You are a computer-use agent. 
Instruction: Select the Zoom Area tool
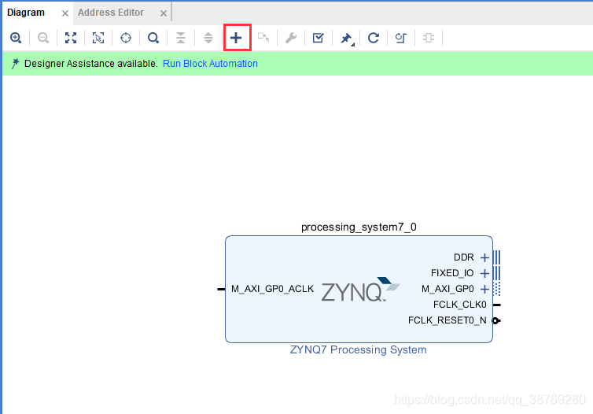[x=98, y=38]
